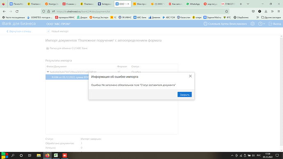
Task: Collapse the imported txt file row
Action: (48, 72)
